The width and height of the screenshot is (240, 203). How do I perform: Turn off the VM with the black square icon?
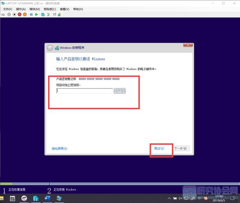14,14
